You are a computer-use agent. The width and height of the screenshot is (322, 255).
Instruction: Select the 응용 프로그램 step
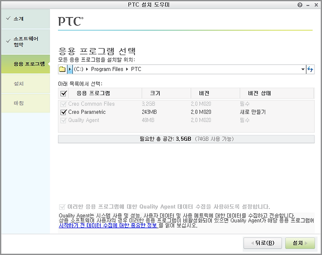pyautogui.click(x=25, y=64)
